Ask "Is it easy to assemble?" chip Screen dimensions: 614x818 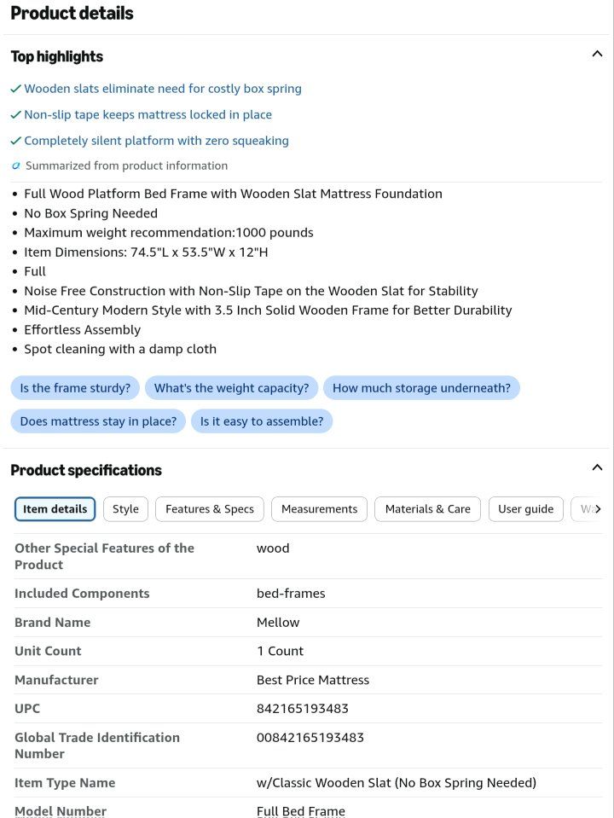(x=262, y=421)
